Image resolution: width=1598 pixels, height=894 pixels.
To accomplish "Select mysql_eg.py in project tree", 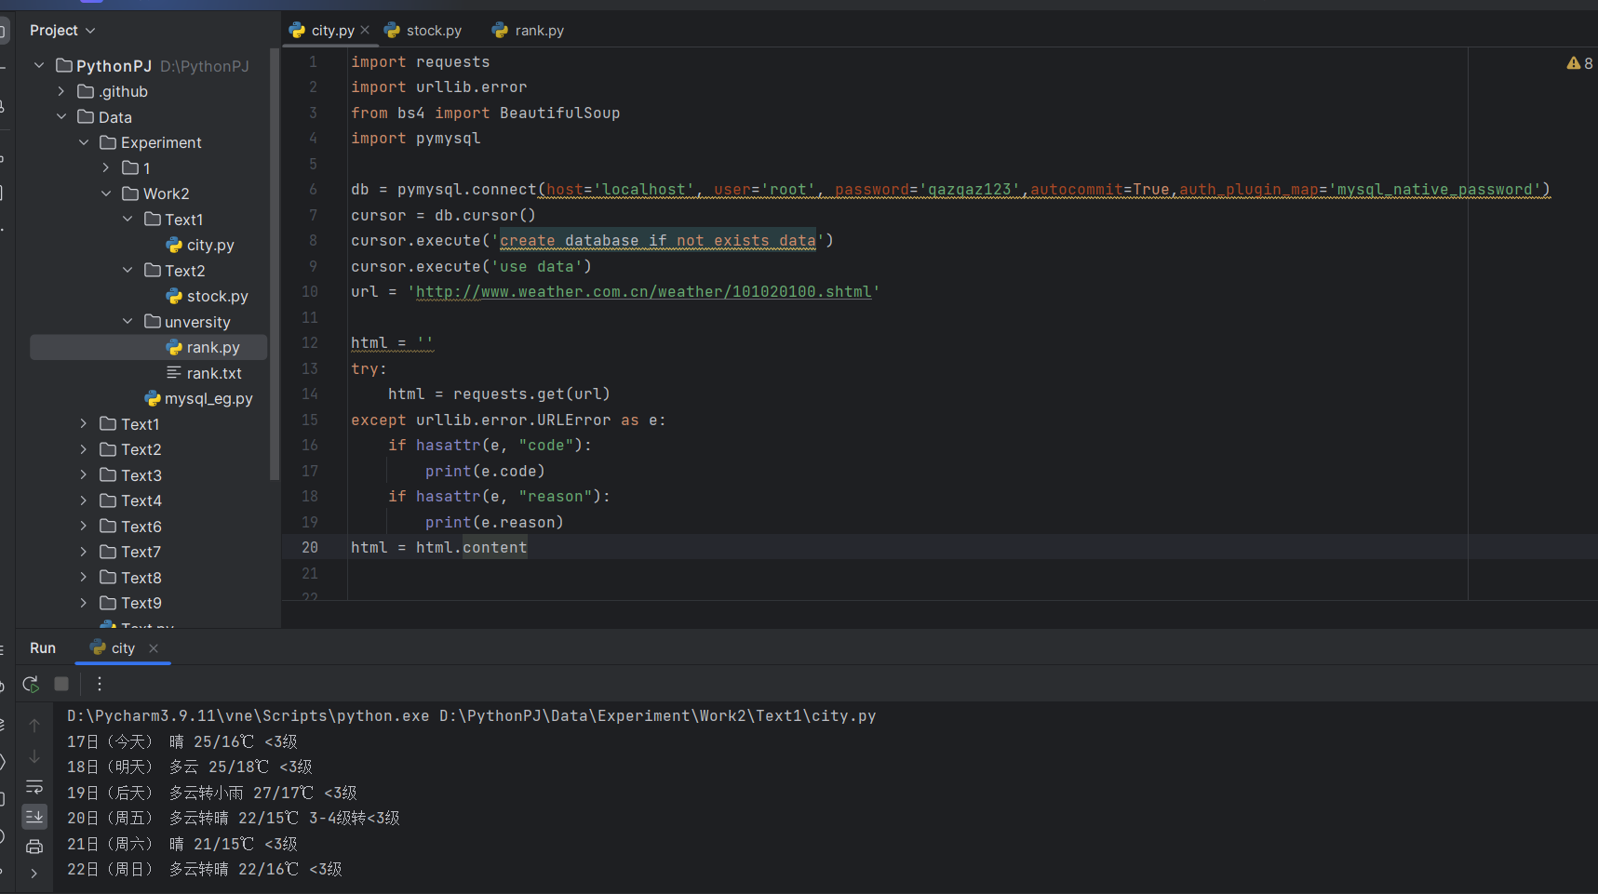I will click(198, 398).
